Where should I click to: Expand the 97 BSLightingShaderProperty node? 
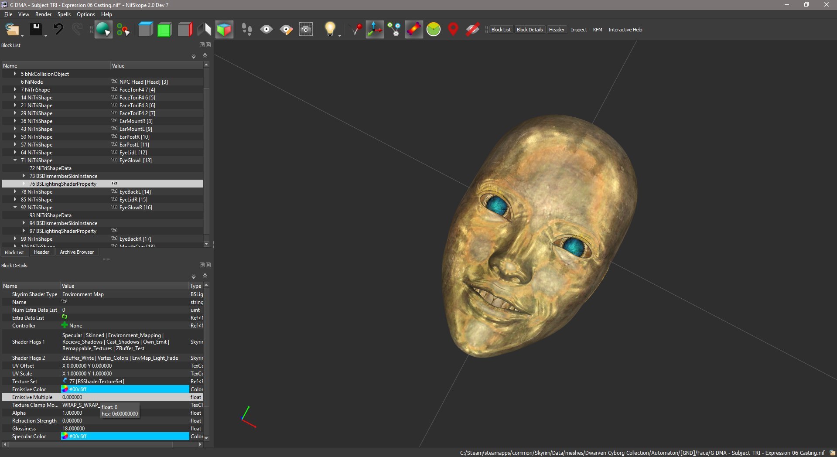(24, 231)
